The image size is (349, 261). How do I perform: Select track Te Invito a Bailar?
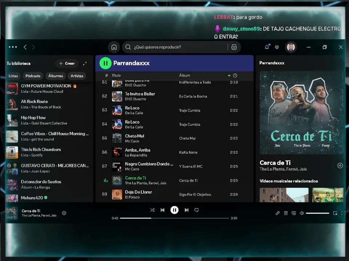coord(174,96)
